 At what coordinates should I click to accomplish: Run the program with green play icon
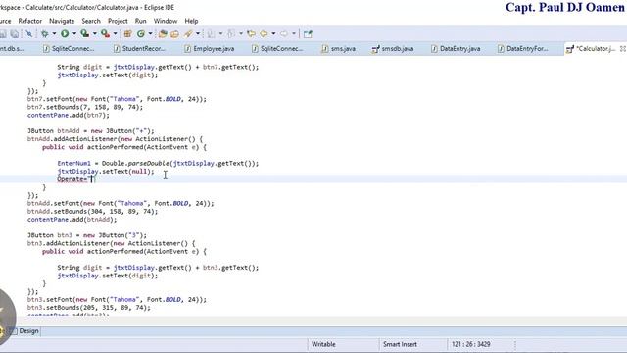click(65, 34)
